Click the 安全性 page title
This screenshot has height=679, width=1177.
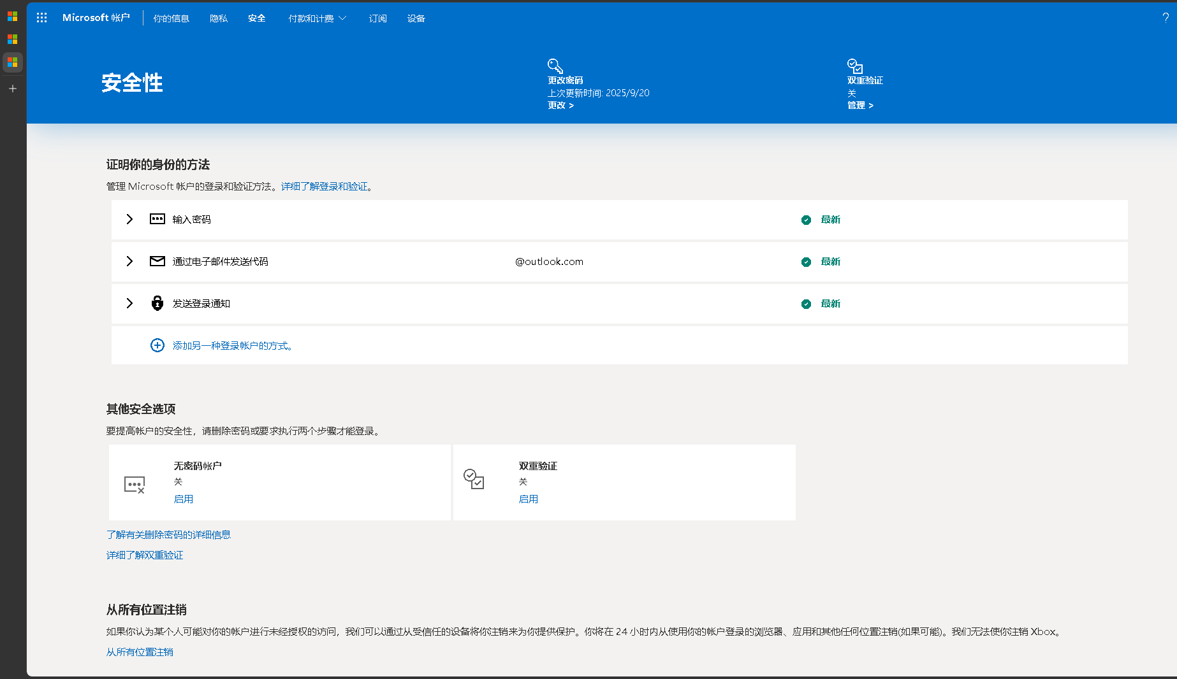click(x=132, y=83)
